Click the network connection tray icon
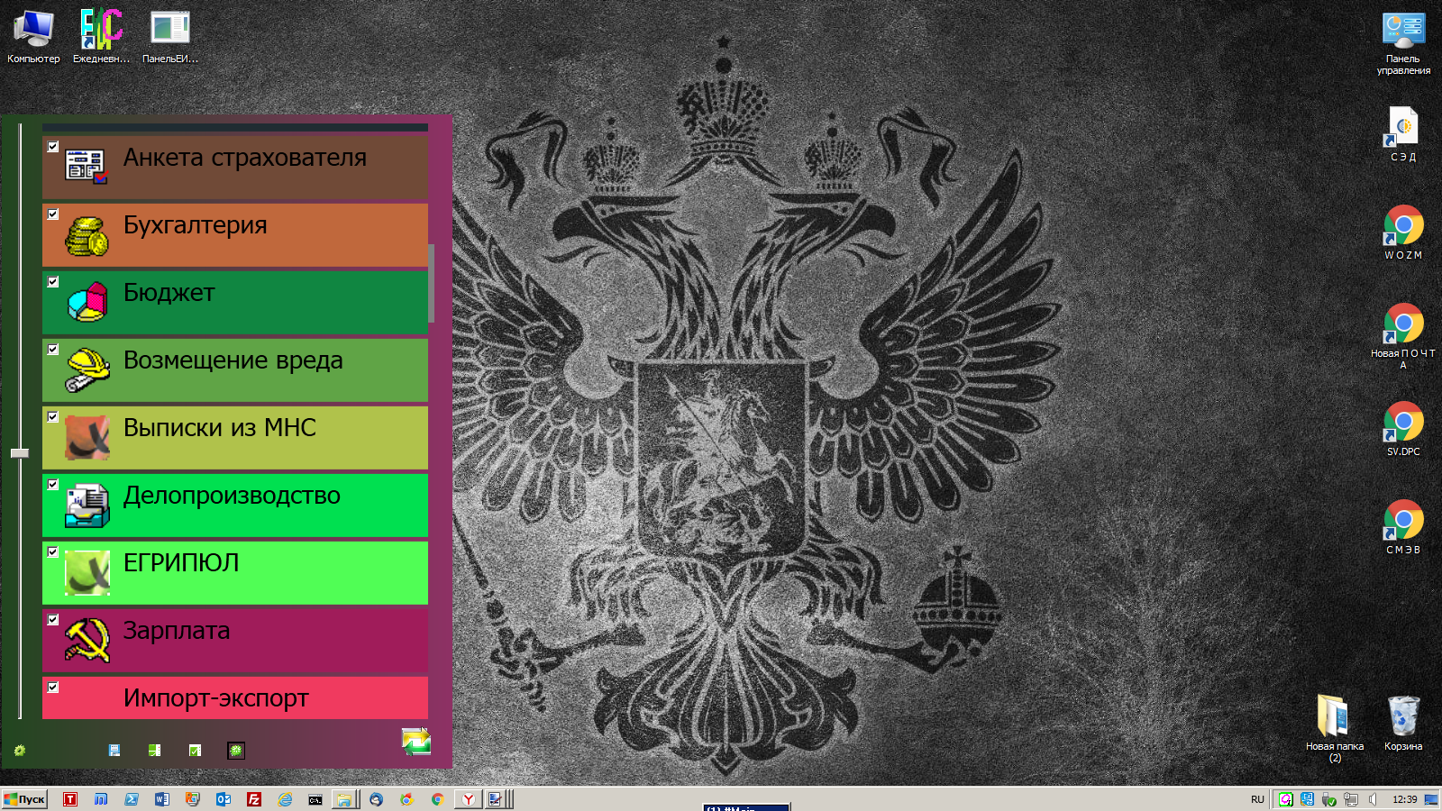The height and width of the screenshot is (811, 1442). 1351,799
